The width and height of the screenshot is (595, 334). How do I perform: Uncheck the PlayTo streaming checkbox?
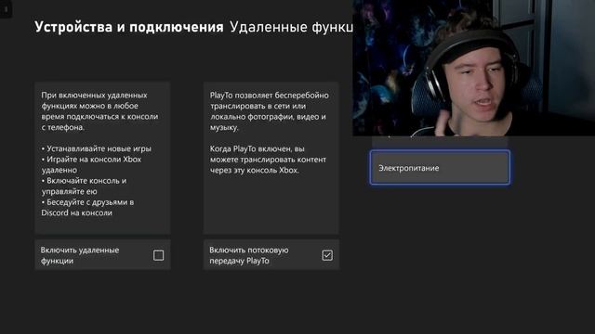coord(327,255)
